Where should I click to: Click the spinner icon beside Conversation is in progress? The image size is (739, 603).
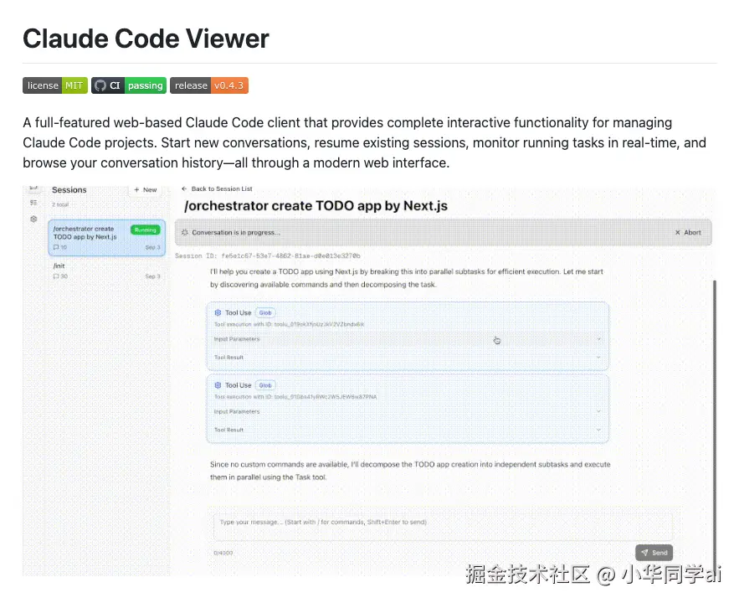tap(185, 233)
